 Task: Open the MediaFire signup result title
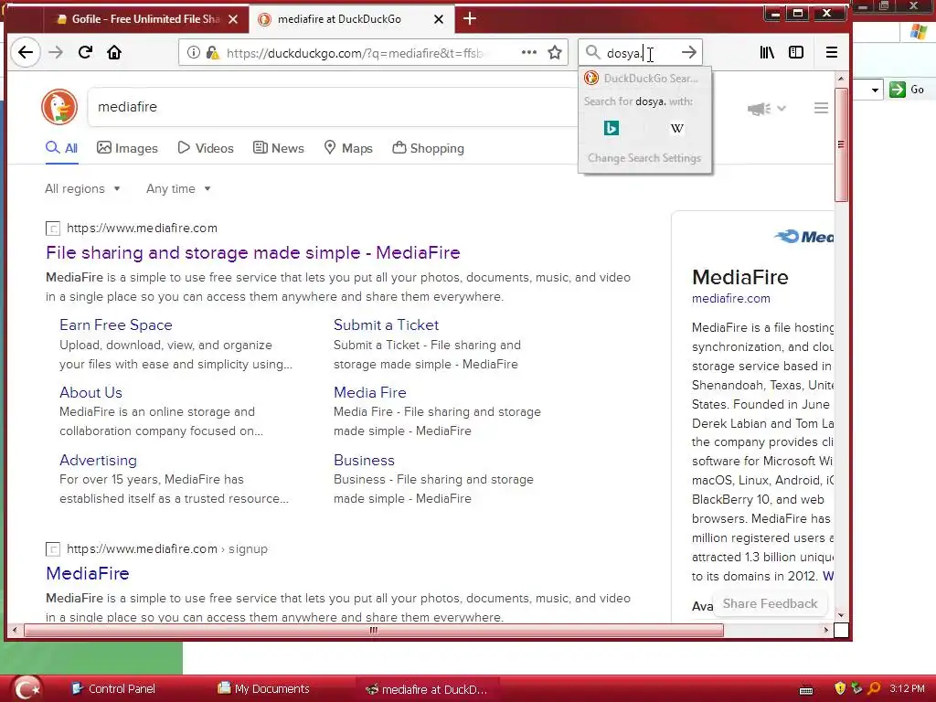click(x=88, y=574)
